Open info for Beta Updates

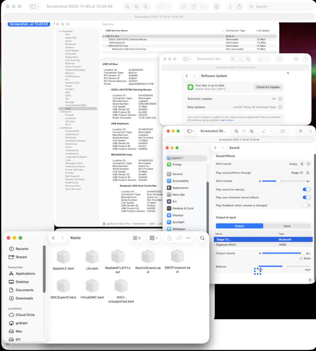tap(280, 107)
